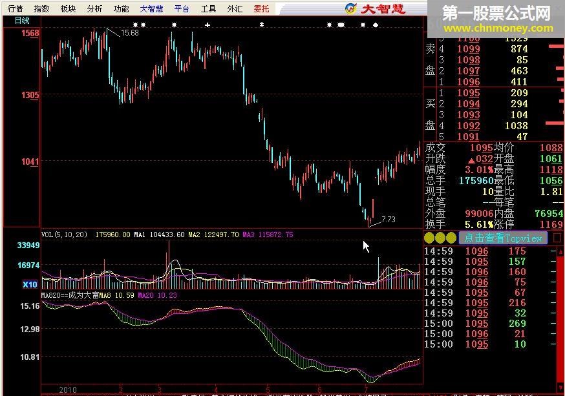565x396 pixels.
Task: Click the 点击查看Topview button
Action: tap(503, 238)
